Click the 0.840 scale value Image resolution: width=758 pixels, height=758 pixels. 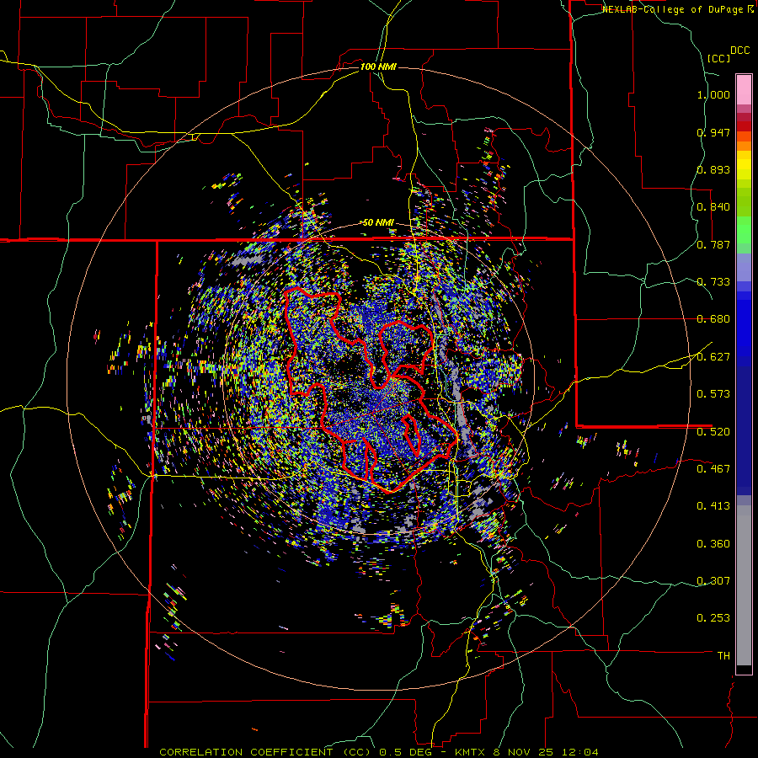coord(713,207)
